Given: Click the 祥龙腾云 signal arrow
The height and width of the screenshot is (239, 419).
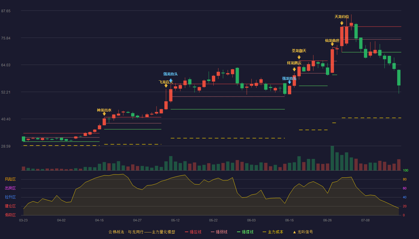Looking at the screenshot, I should point(294,70).
